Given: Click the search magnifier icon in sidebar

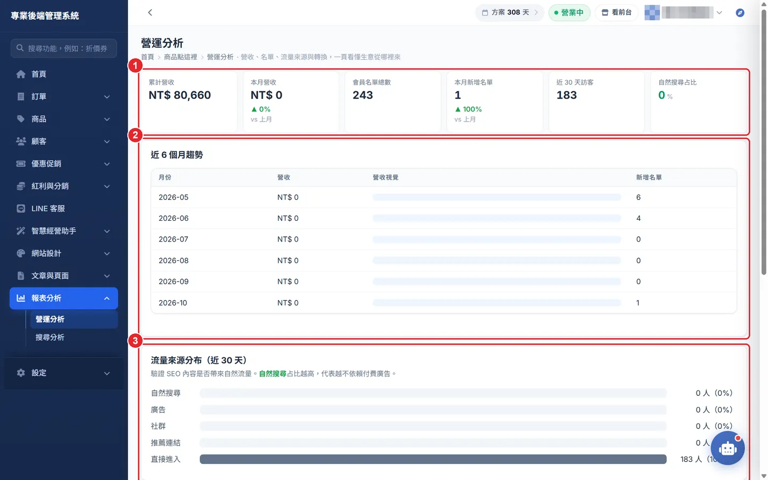Looking at the screenshot, I should tap(20, 48).
